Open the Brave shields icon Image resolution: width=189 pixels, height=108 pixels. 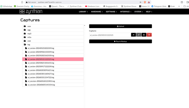[145, 2]
